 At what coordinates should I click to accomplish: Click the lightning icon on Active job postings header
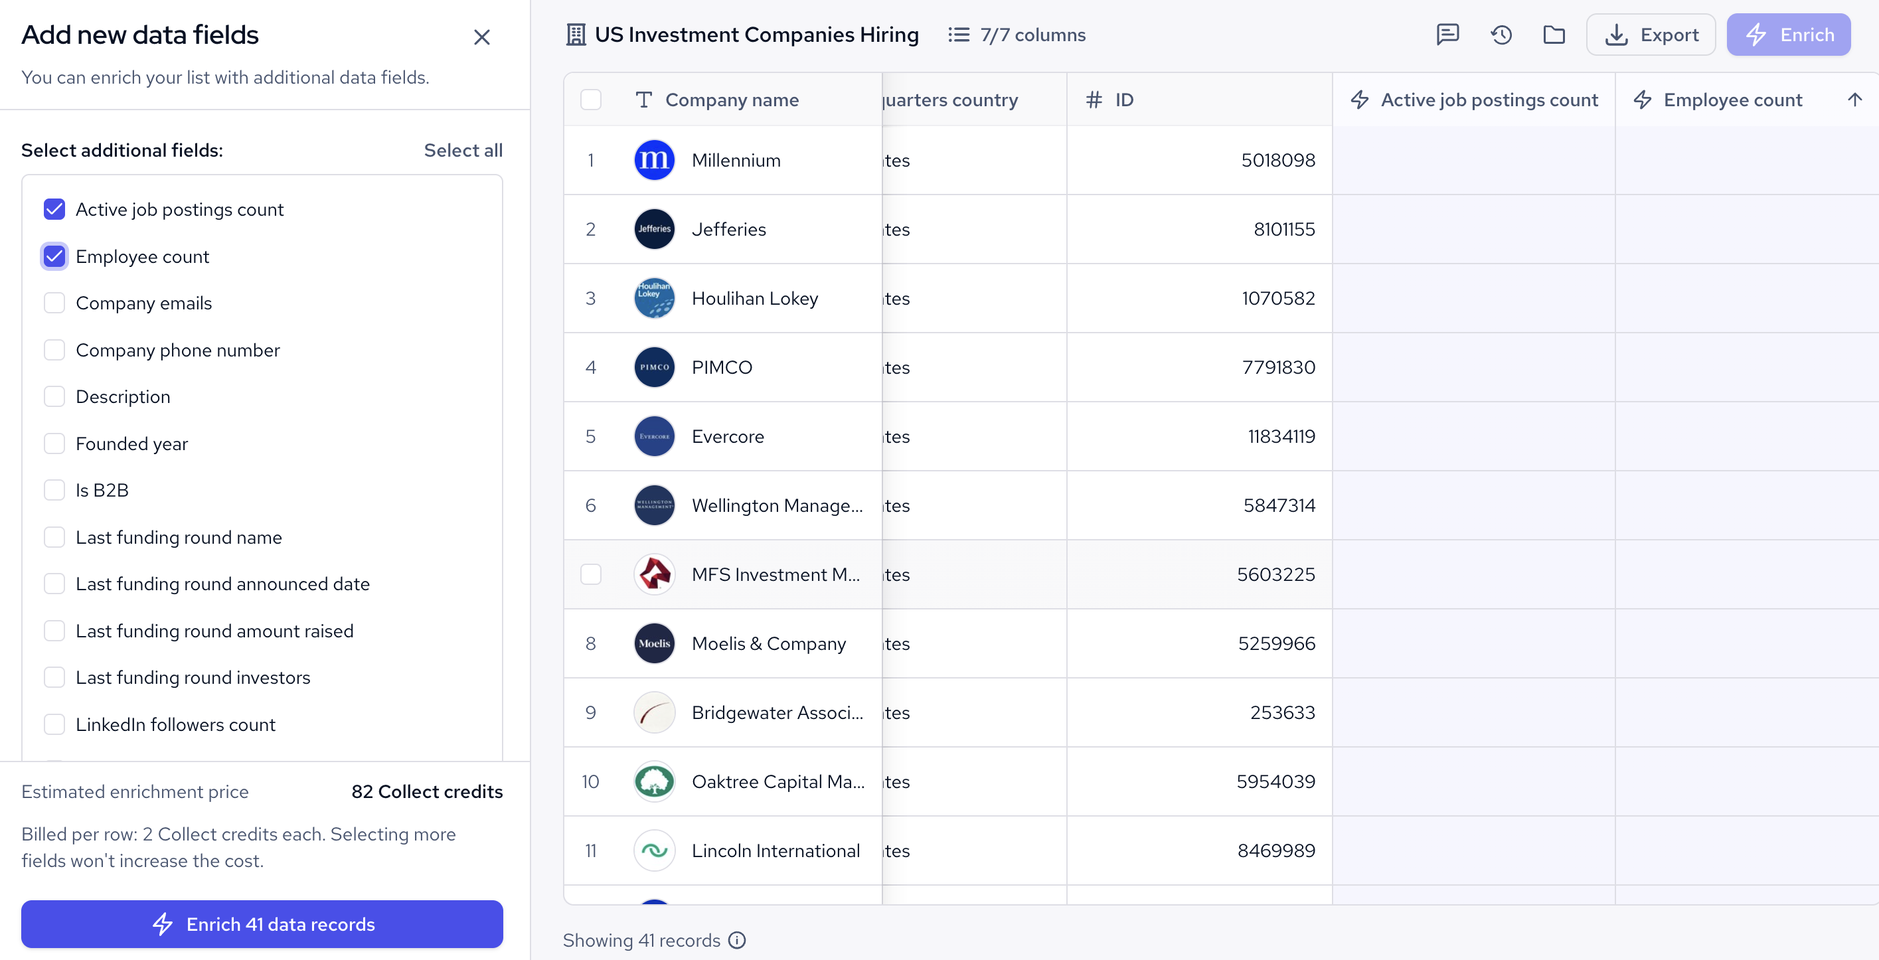click(1360, 99)
